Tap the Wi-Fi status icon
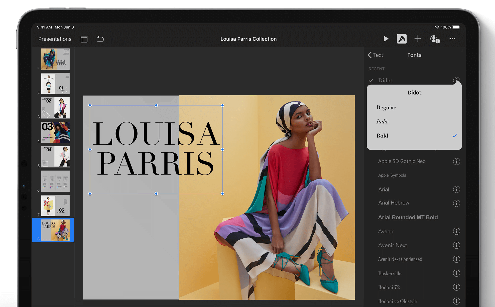 coord(437,27)
